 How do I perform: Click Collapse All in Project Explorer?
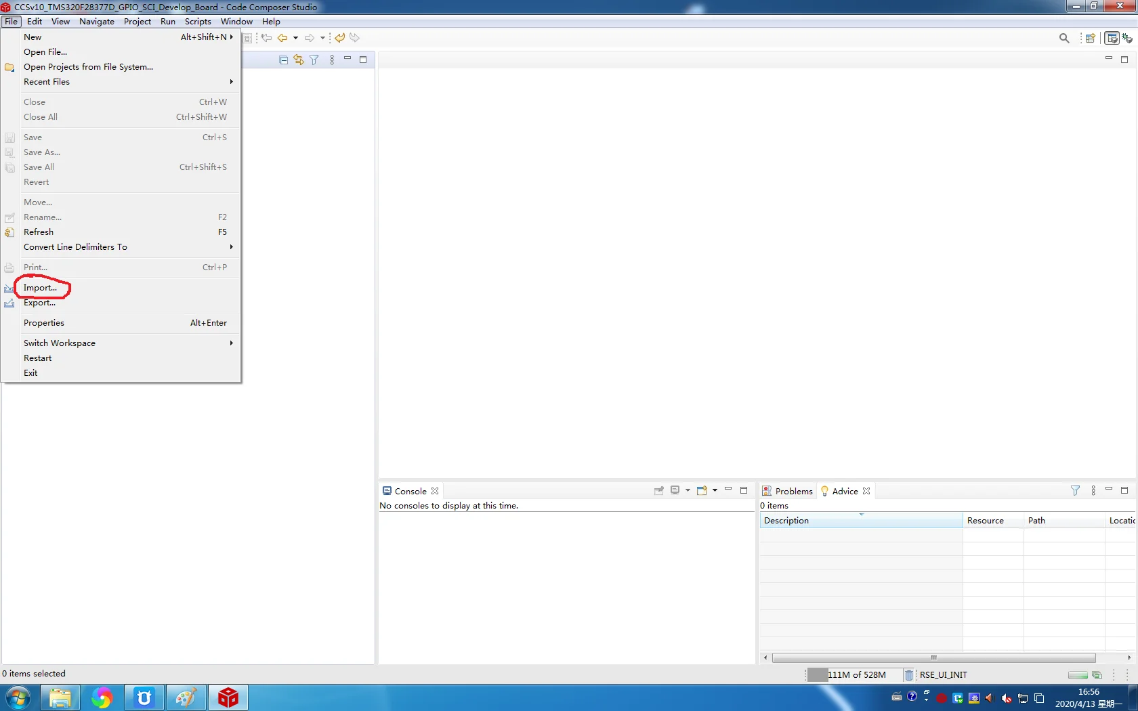[283, 60]
